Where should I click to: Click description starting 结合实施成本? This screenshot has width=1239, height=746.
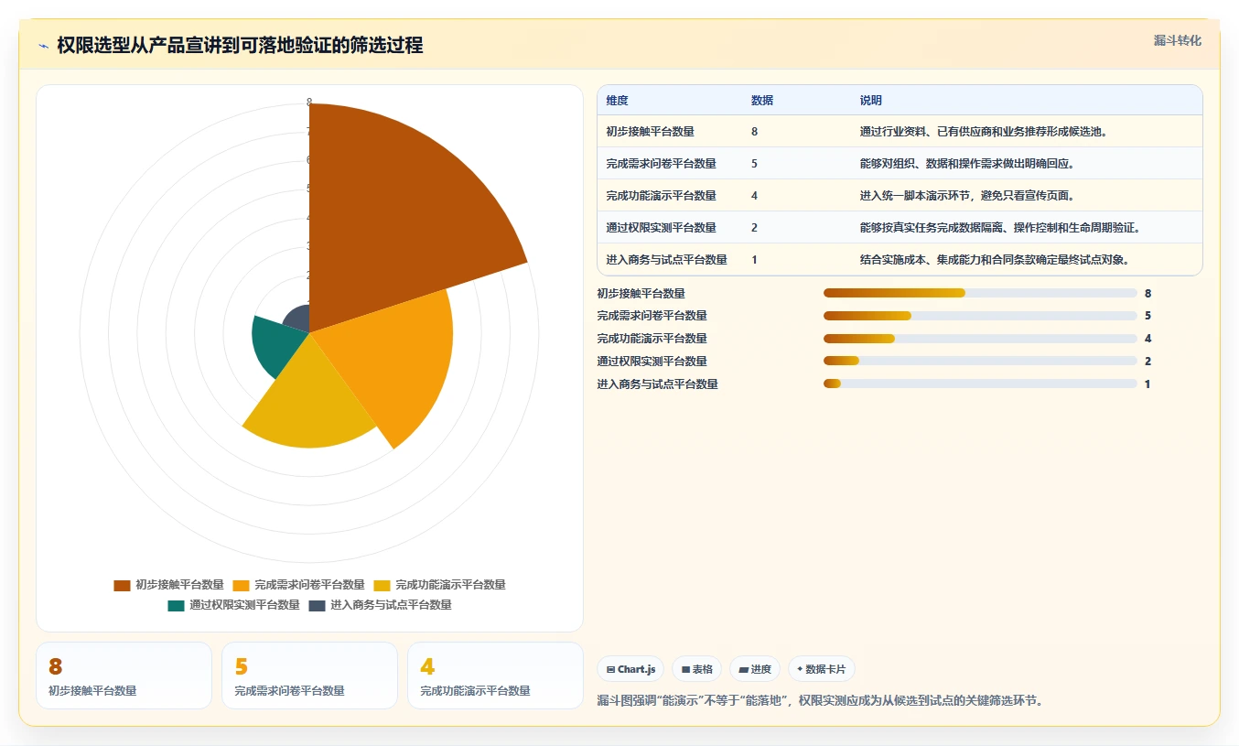pyautogui.click(x=995, y=260)
